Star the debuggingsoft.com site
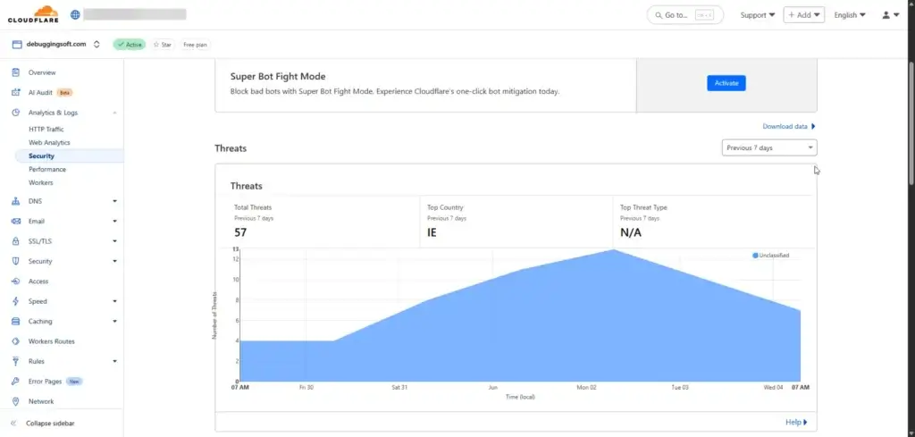Viewport: 915px width, 437px height. coord(163,45)
